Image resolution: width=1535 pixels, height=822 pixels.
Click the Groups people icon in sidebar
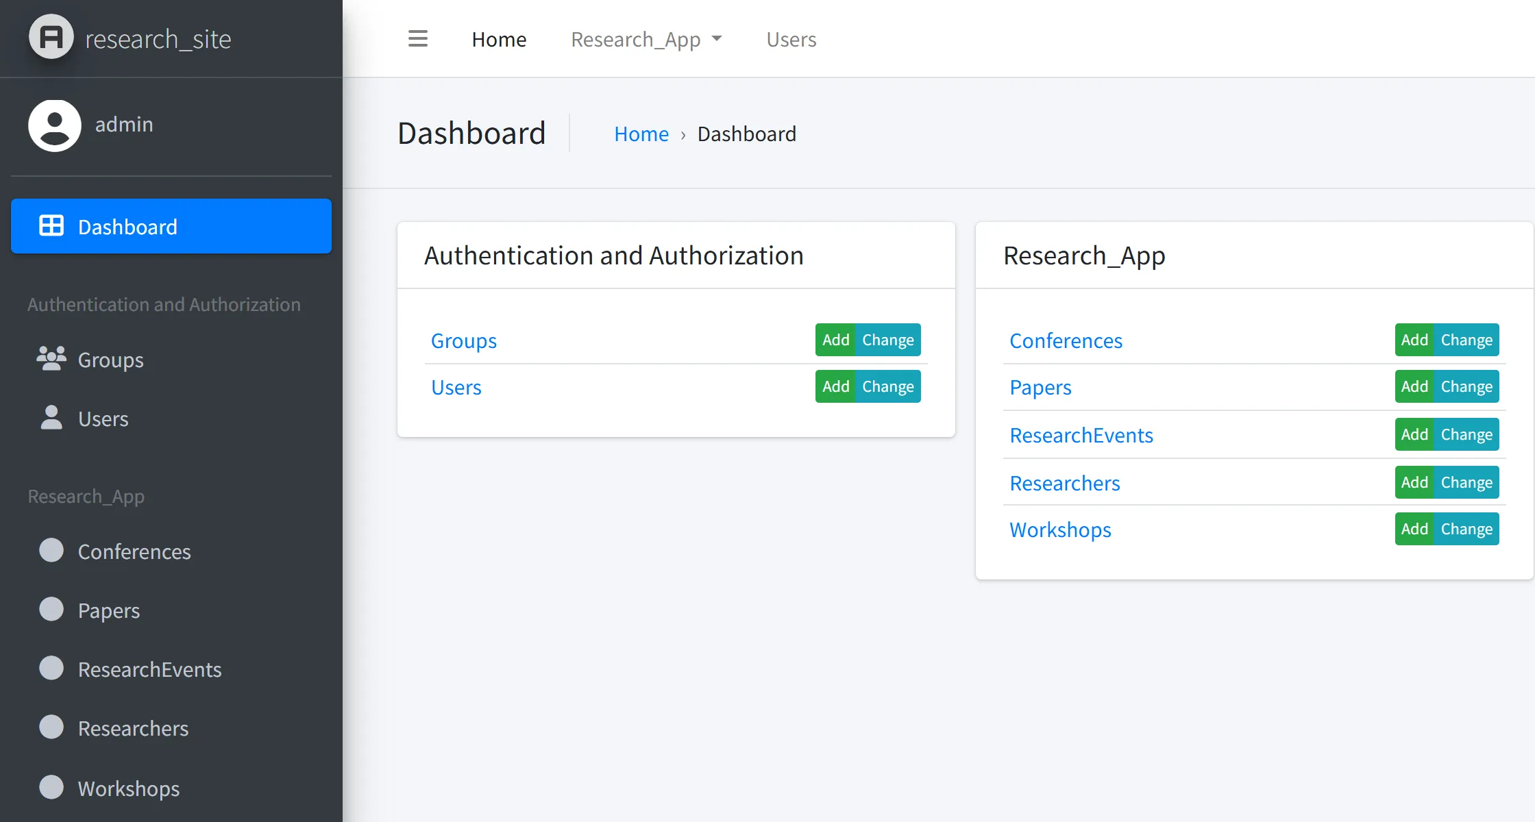[x=51, y=358]
